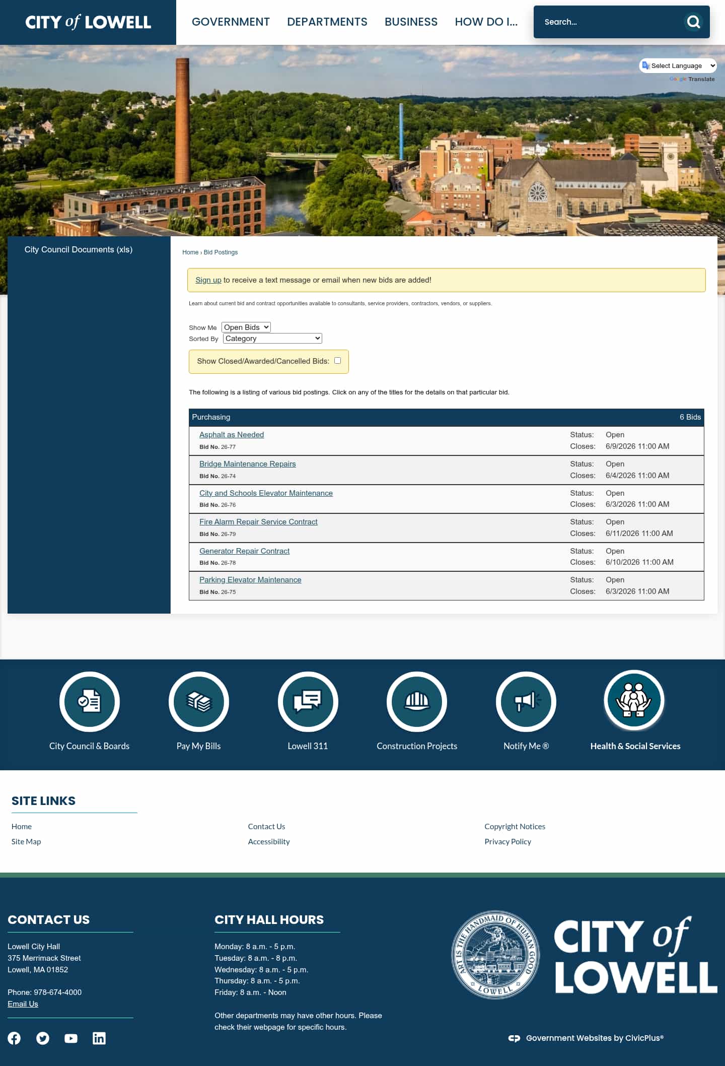This screenshot has width=725, height=1066.
Task: Open Construction Projects hard hat icon
Action: click(417, 701)
